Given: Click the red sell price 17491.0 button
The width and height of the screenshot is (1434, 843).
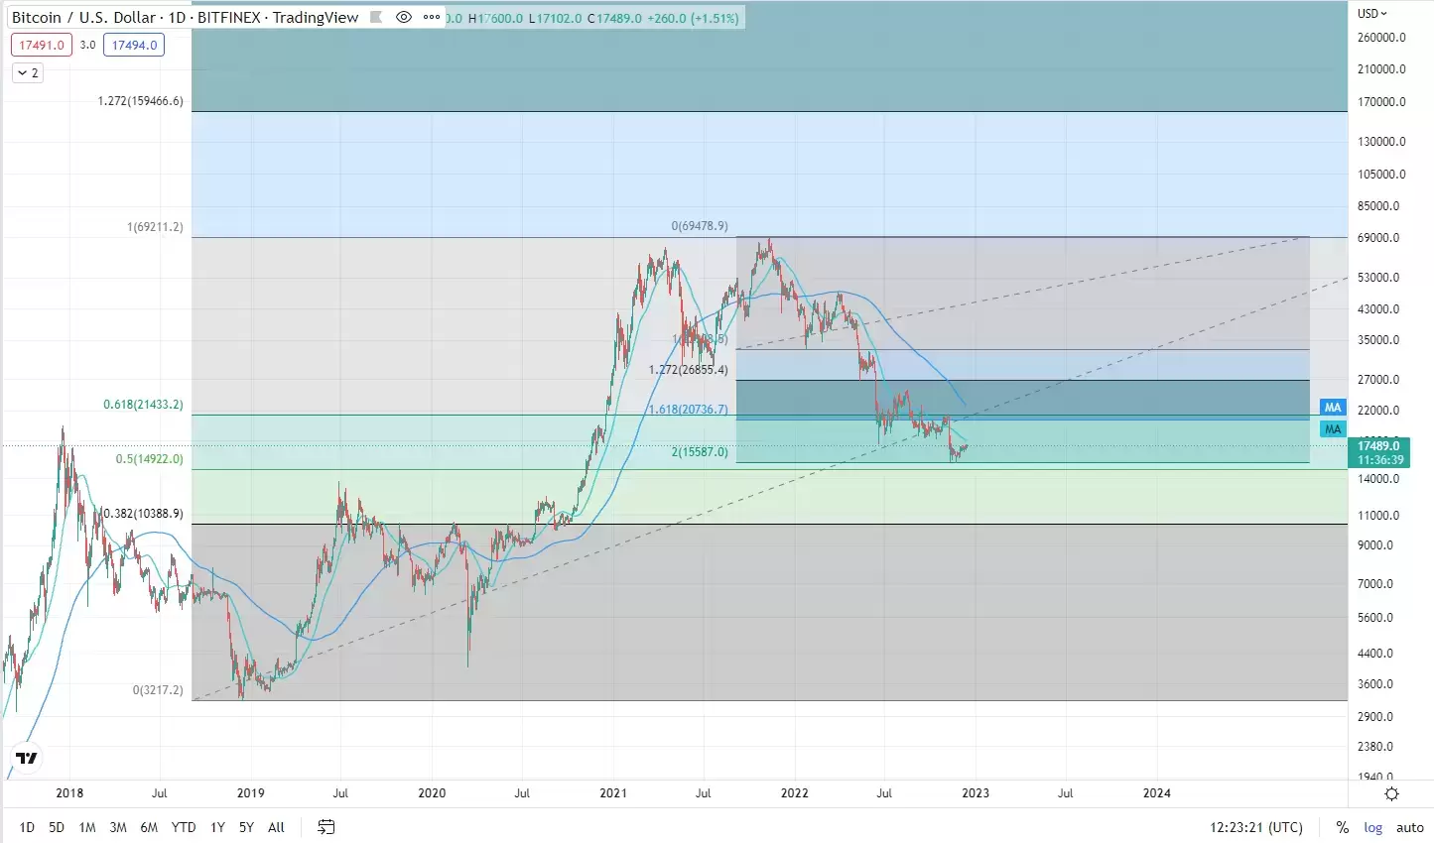Looking at the screenshot, I should pos(42,45).
